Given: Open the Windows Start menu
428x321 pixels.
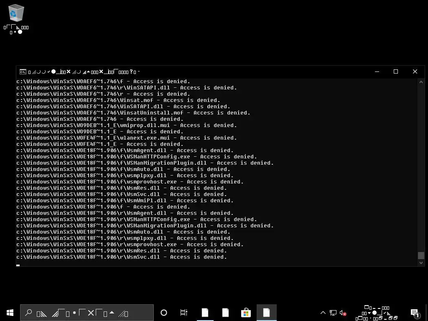Looking at the screenshot, I should coord(10,313).
